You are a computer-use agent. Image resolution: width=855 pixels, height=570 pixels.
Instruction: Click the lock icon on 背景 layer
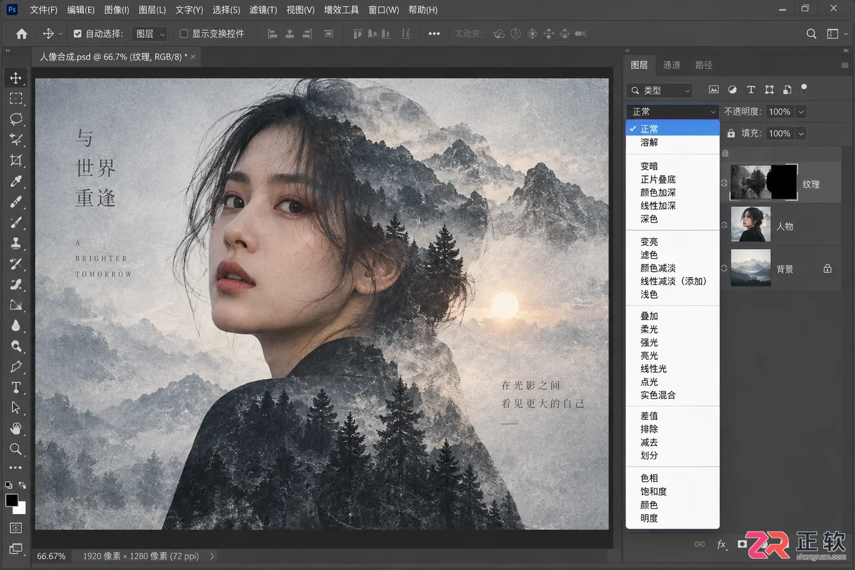[x=828, y=268]
